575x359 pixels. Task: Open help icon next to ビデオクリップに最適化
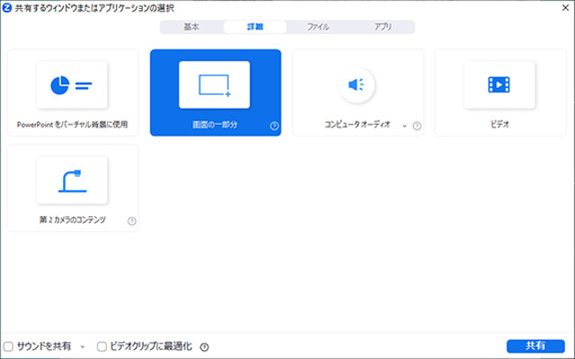click(204, 346)
